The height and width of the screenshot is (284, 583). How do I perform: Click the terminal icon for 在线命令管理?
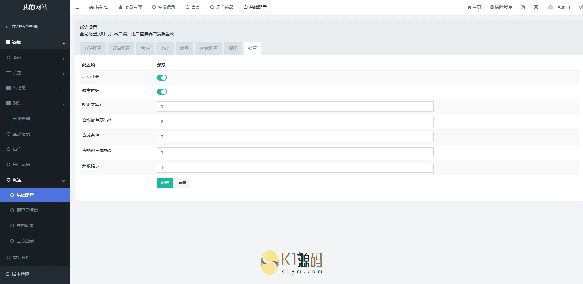point(8,27)
